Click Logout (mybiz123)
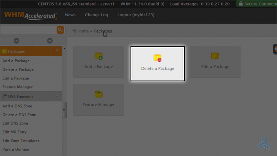This screenshot has width=277, height=156. point(136,15)
